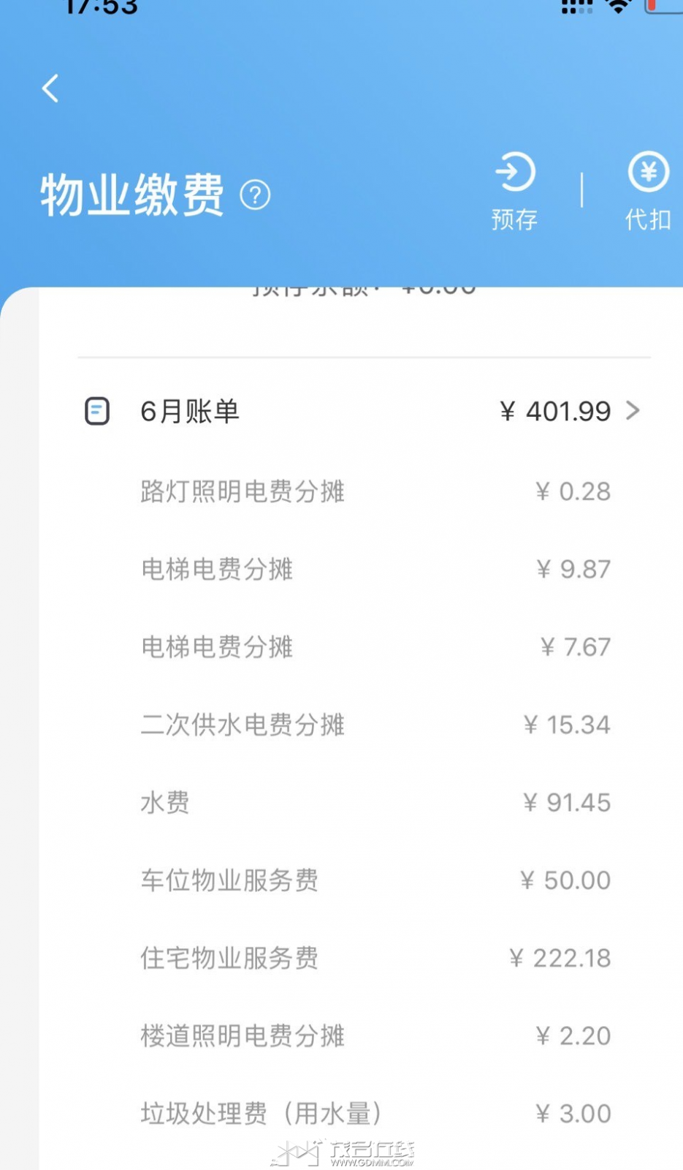Screen dimensions: 683x1170
Task: Select the 6月账单 title
Action: (x=190, y=412)
